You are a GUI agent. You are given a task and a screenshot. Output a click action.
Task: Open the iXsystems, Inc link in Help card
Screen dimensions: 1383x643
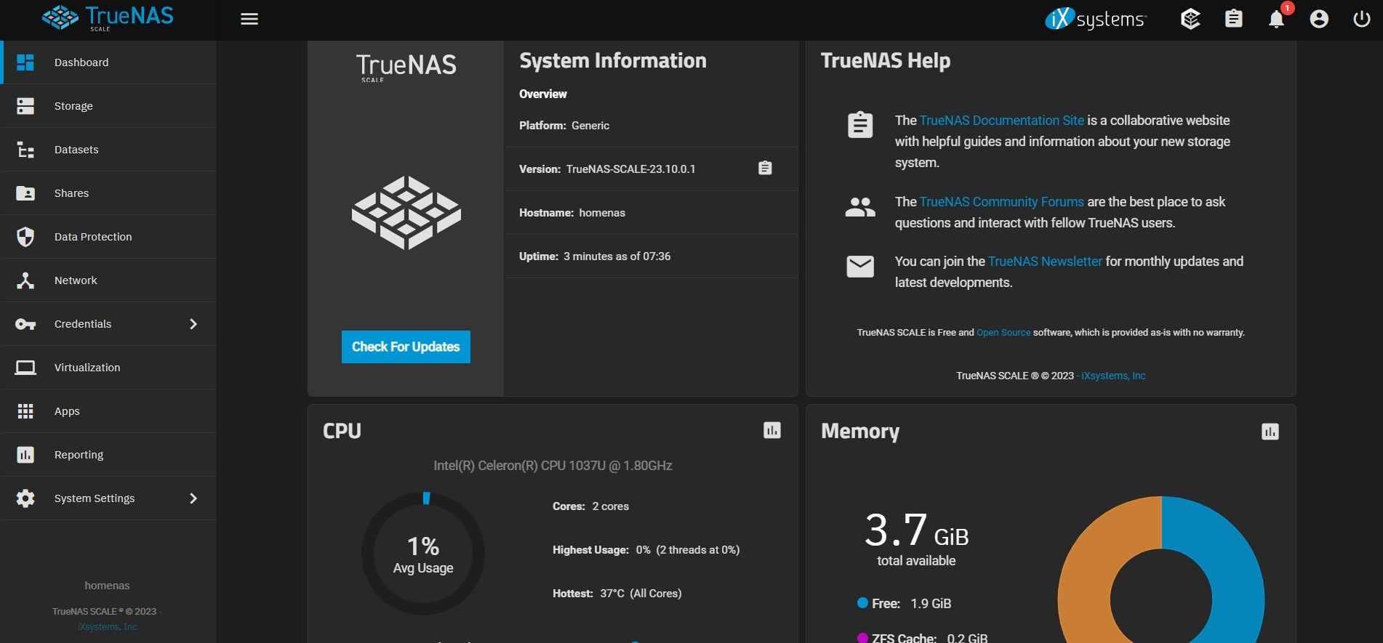click(x=1113, y=376)
